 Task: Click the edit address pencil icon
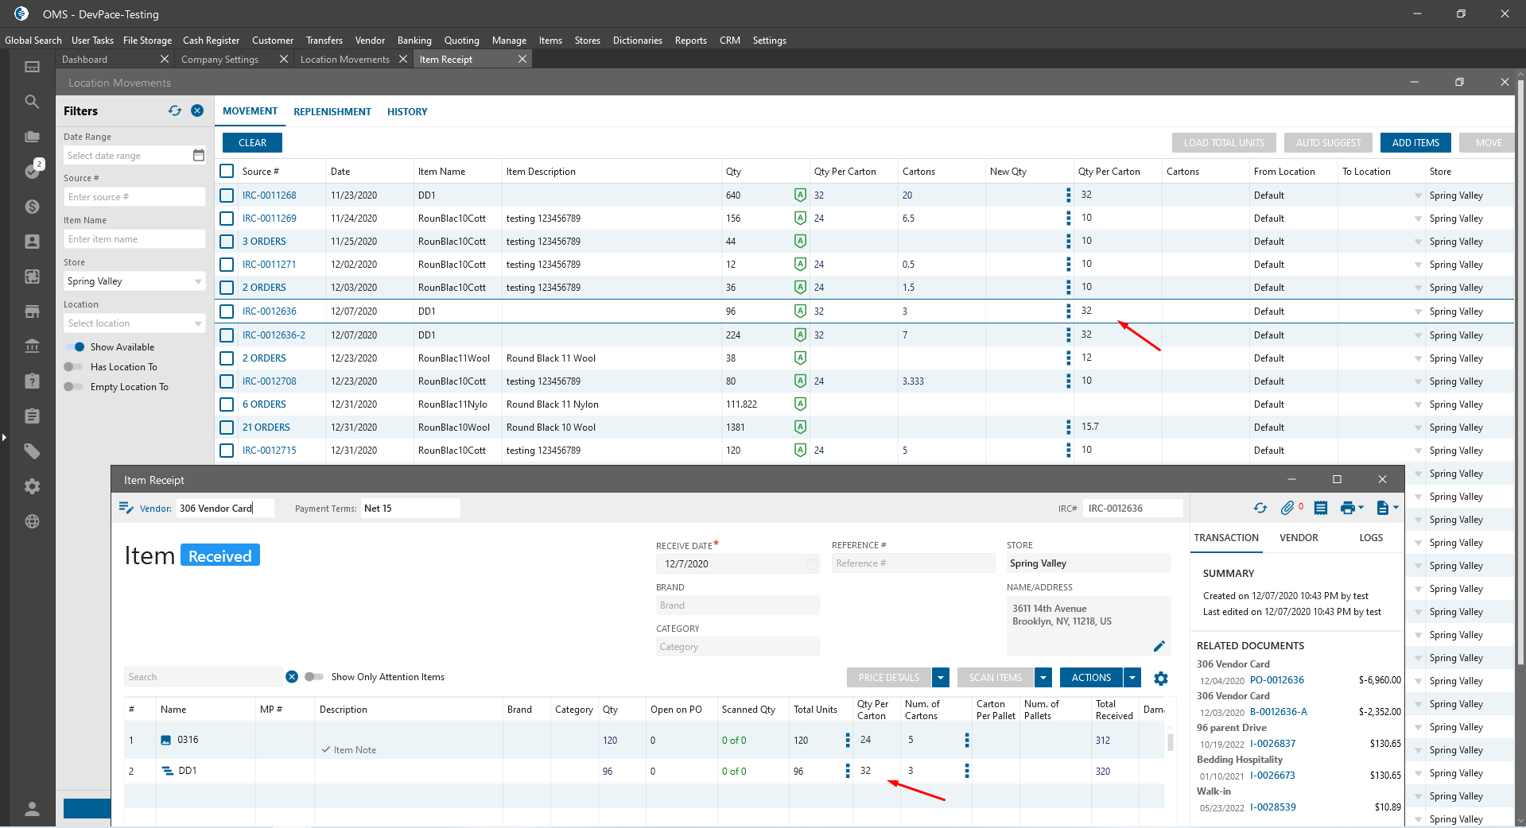[x=1159, y=646]
